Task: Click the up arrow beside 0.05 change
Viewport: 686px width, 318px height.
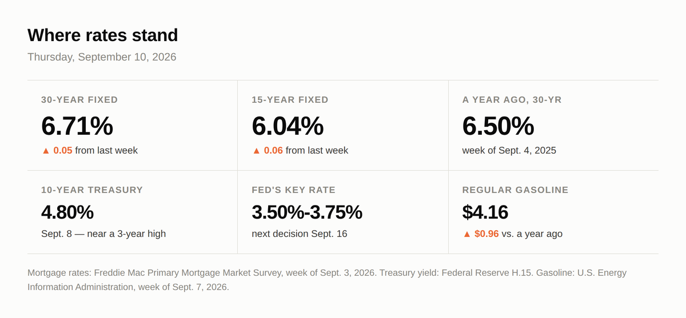Action: 46,151
